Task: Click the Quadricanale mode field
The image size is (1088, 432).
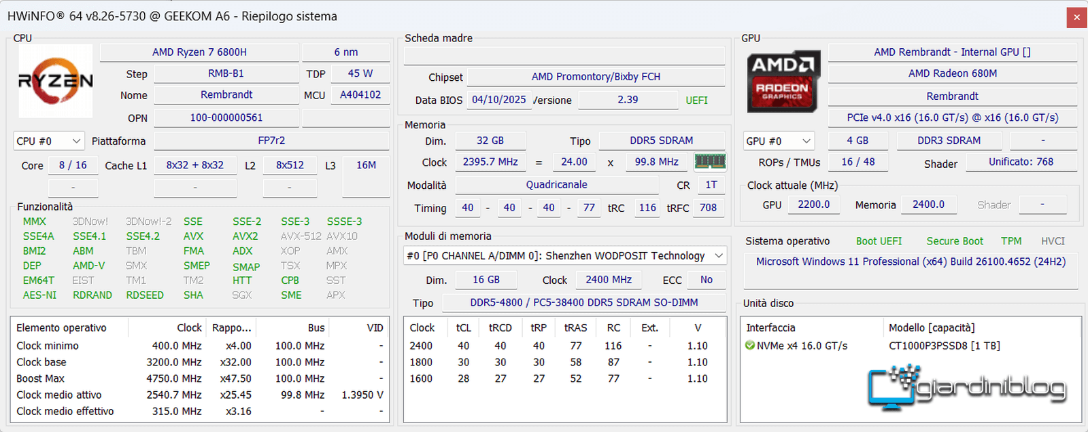Action: [x=557, y=185]
